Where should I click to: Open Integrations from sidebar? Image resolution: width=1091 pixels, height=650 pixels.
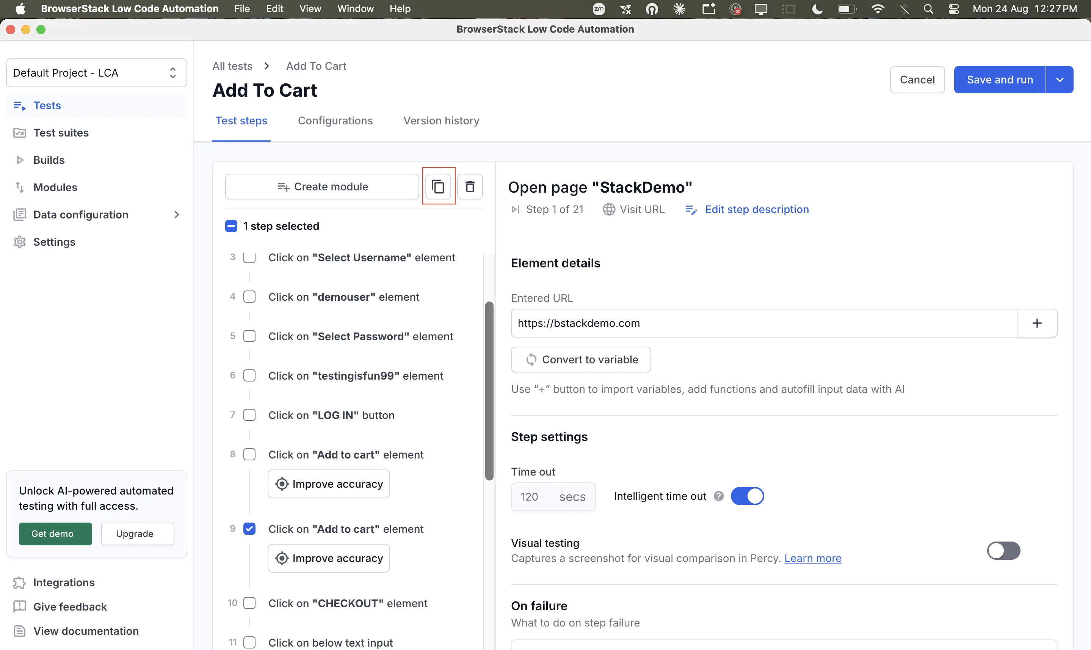(54, 582)
